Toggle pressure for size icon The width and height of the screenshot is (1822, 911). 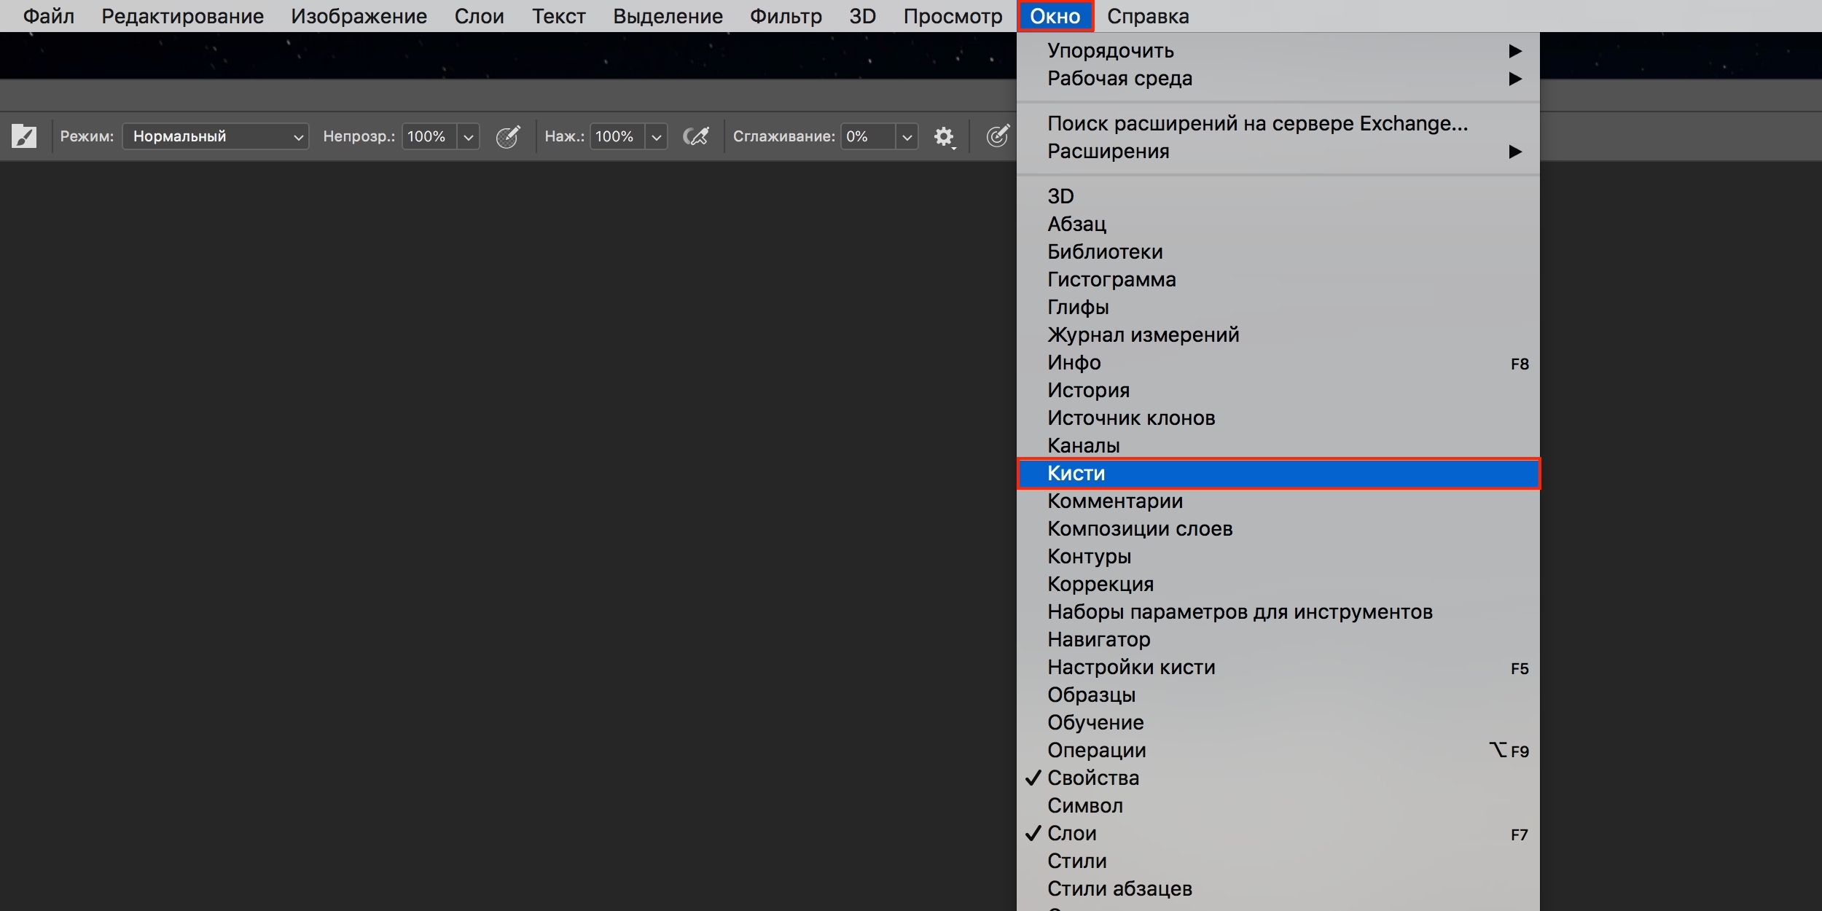[x=998, y=136]
